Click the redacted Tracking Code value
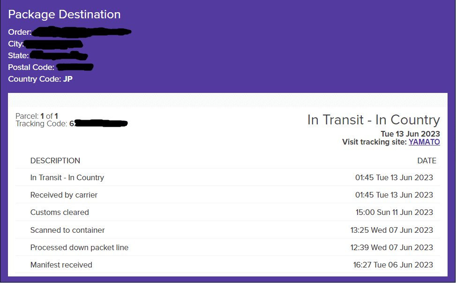This screenshot has height=283, width=456. (x=98, y=123)
